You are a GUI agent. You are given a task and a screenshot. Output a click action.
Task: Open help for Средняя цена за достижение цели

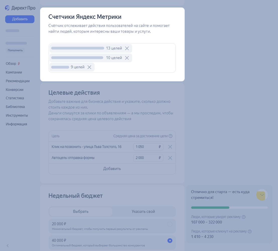(171, 136)
